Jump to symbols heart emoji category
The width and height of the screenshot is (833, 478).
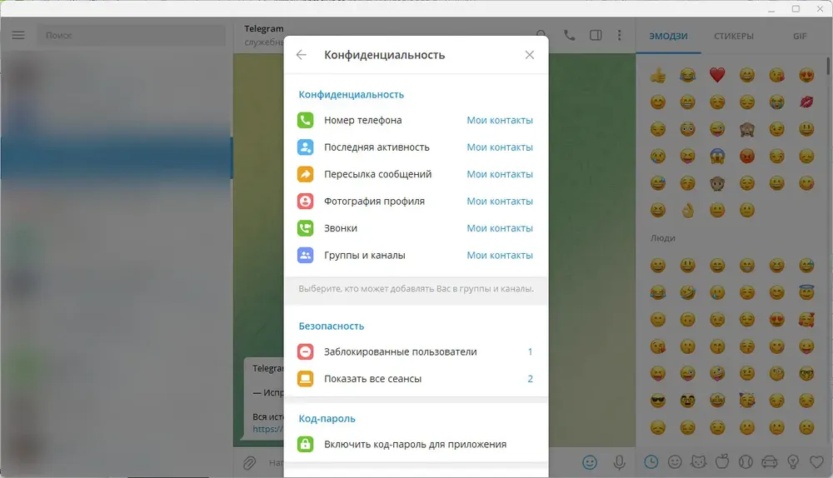(816, 462)
